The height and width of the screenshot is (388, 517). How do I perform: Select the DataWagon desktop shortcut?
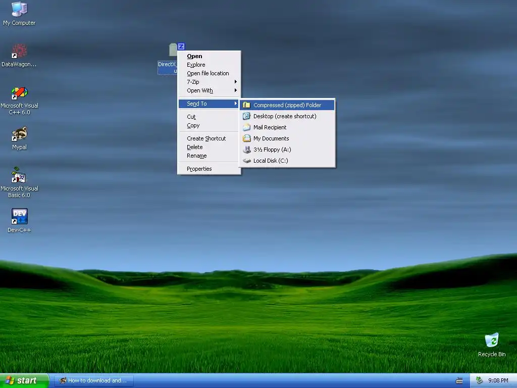tap(19, 55)
